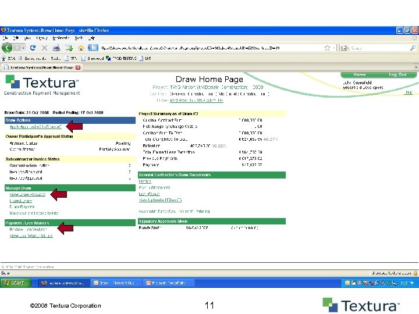
Task: Open the Environments bookmark in the toolbar
Action: (33, 58)
